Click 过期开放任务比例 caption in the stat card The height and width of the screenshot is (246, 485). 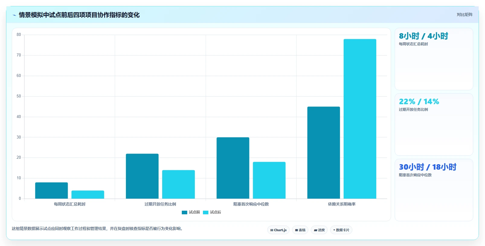click(x=413, y=110)
